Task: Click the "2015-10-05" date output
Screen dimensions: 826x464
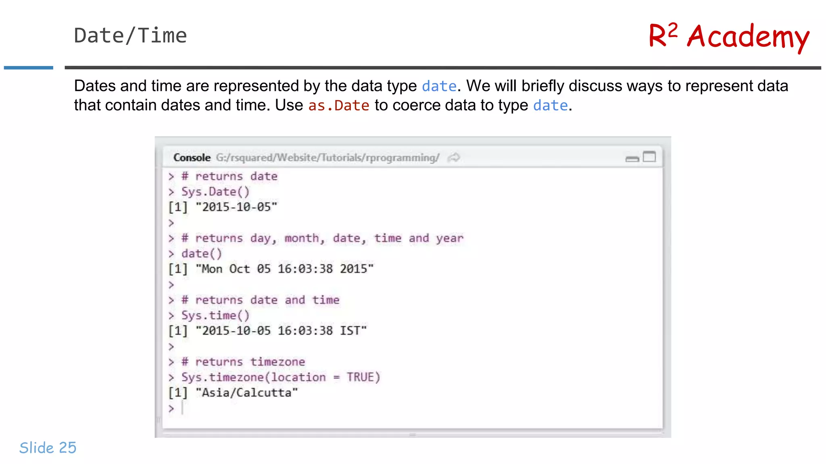Action: coord(236,207)
